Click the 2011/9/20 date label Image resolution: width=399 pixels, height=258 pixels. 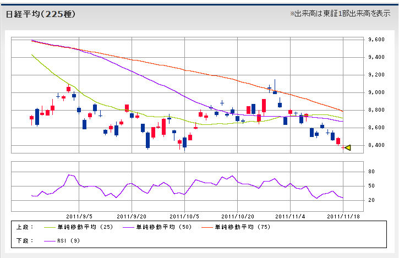(132, 217)
